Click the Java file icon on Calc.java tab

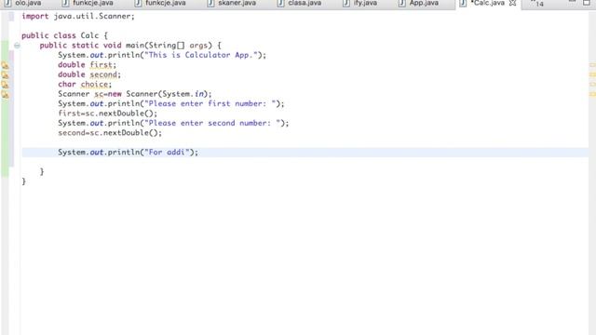[x=463, y=3]
